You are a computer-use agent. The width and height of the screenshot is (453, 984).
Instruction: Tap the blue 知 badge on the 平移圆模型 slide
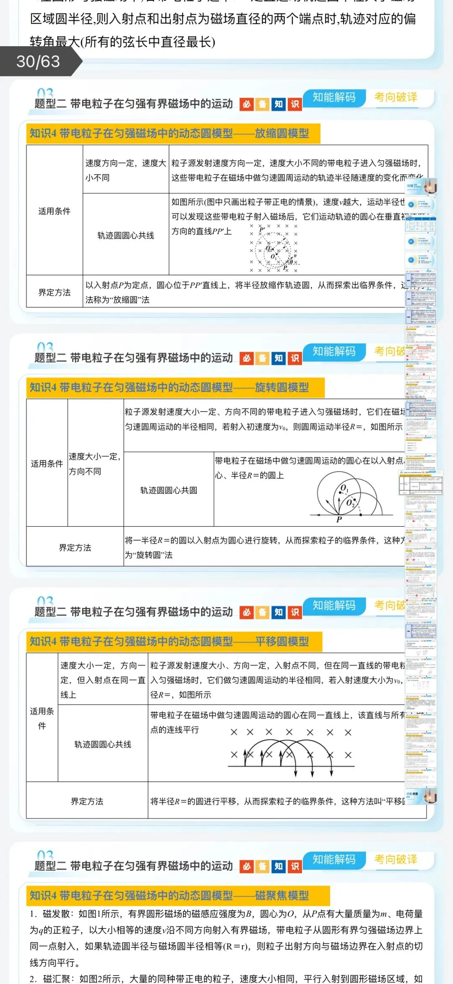[279, 612]
